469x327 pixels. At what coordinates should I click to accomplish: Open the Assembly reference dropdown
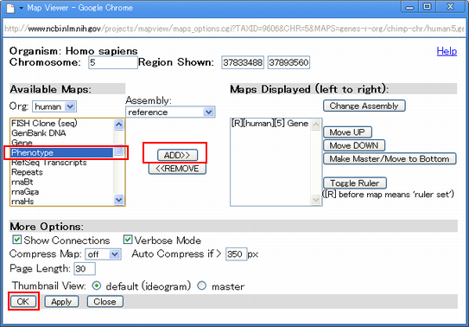point(170,112)
